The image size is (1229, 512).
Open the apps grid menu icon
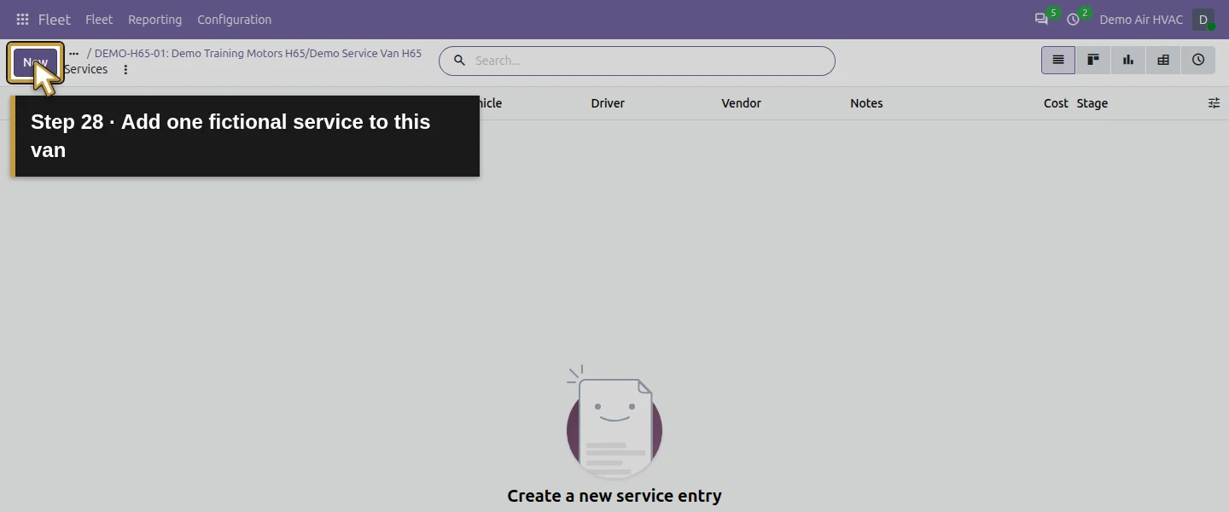point(22,19)
